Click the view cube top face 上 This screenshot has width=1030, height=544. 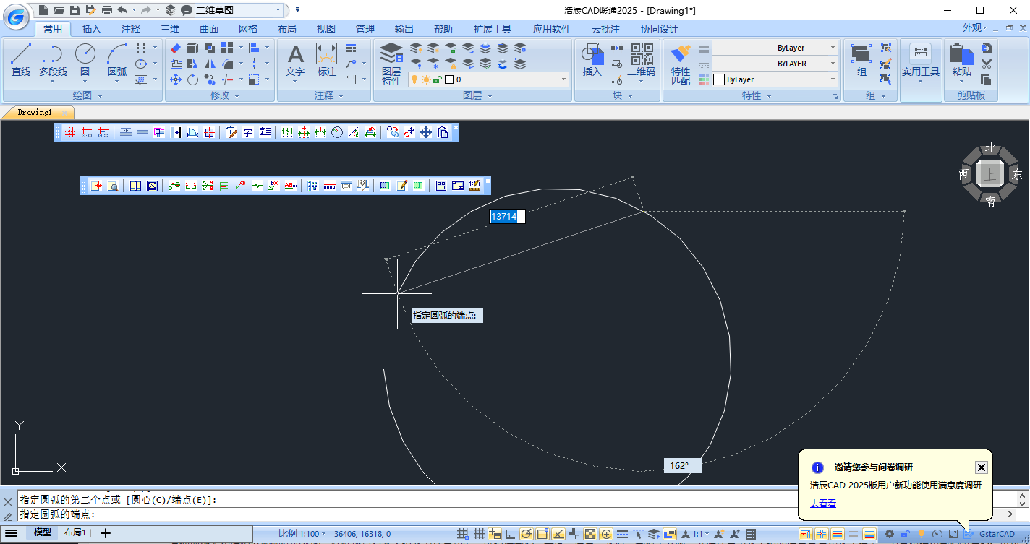[989, 174]
